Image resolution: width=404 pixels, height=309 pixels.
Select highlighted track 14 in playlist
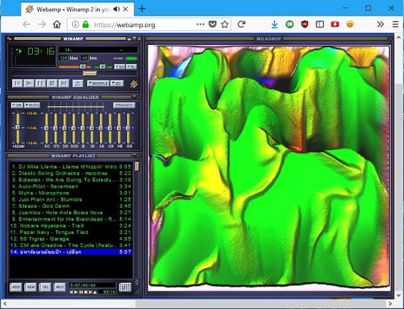point(71,252)
